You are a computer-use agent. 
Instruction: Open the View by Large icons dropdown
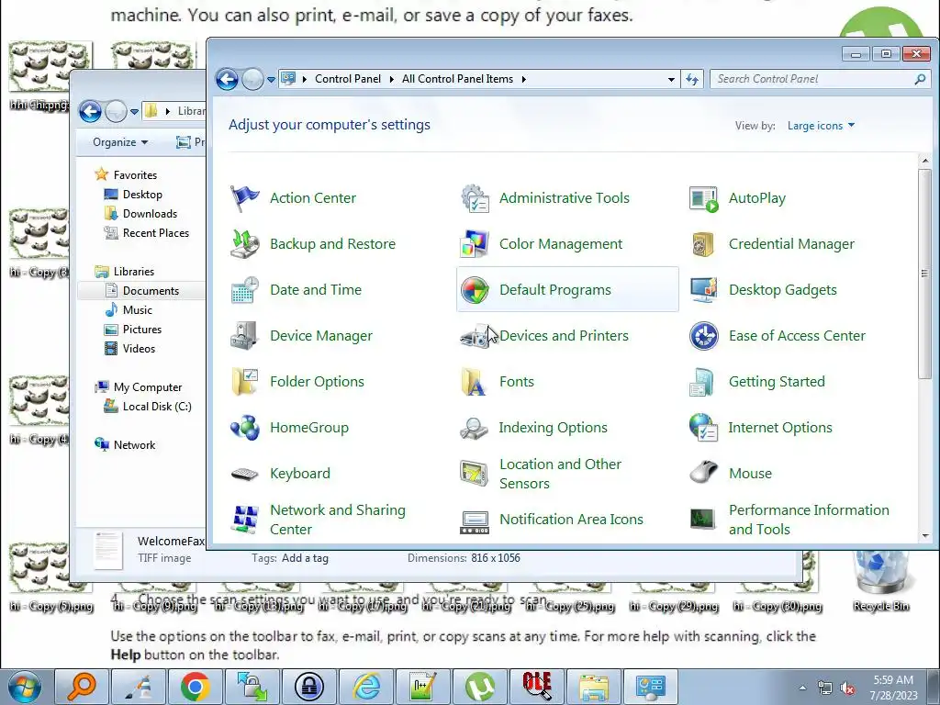coord(821,126)
